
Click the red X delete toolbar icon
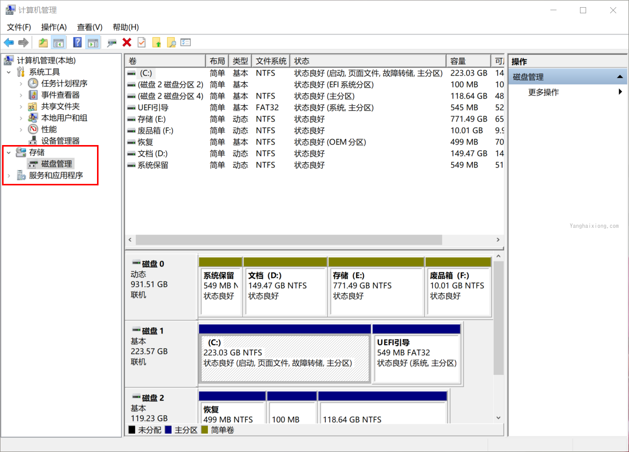click(127, 42)
